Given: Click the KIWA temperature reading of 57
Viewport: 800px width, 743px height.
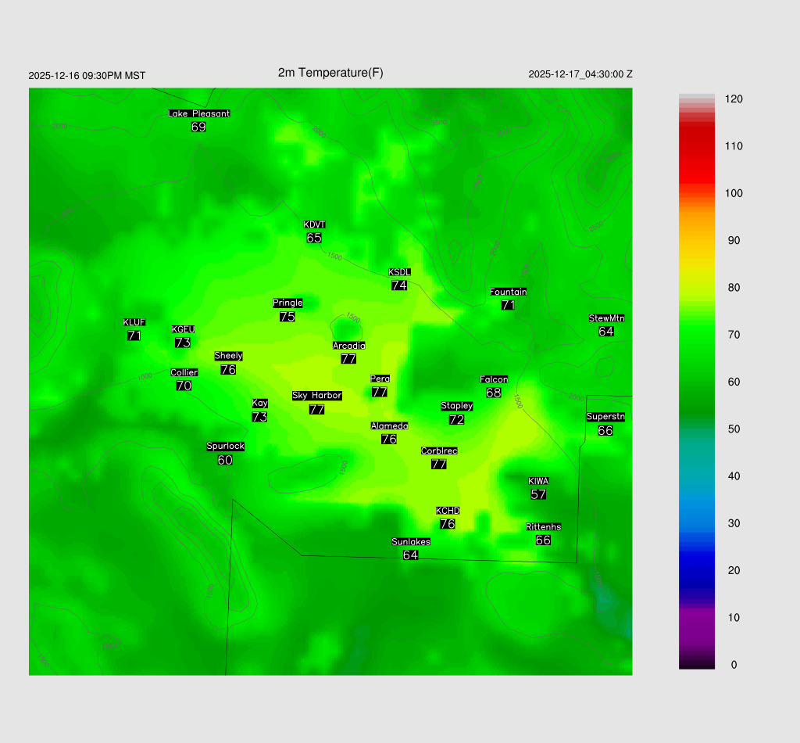Looking at the screenshot, I should click(x=538, y=494).
